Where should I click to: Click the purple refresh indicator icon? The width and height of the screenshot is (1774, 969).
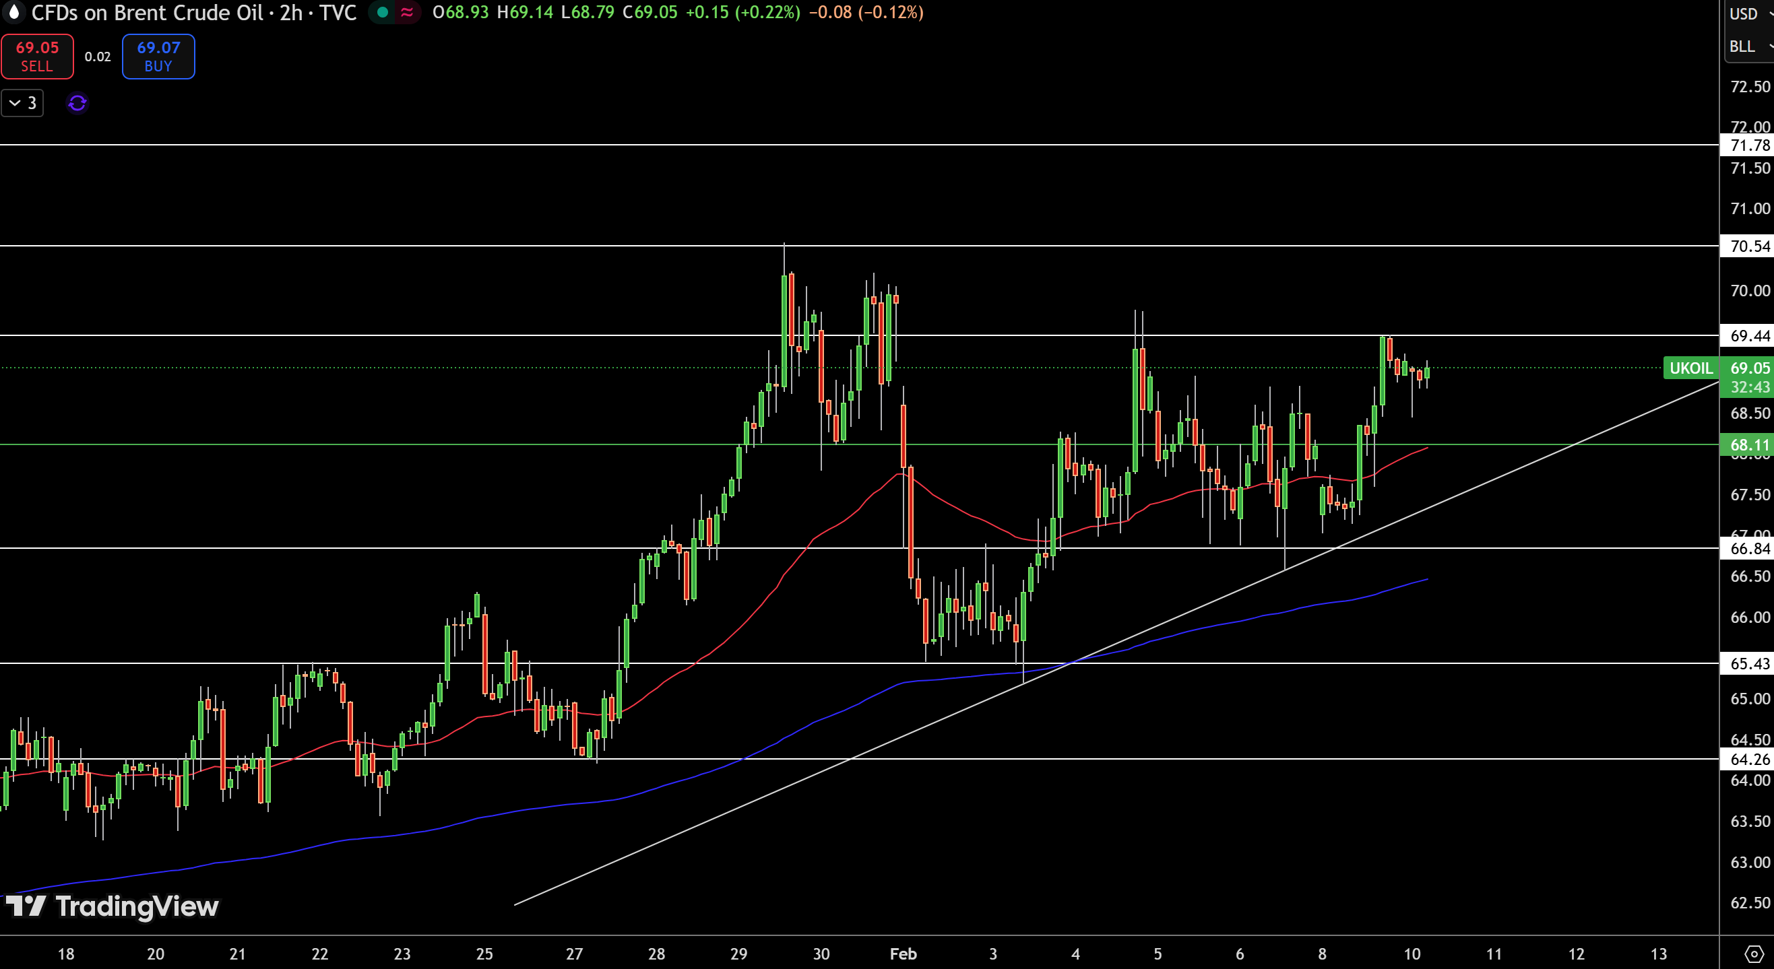77,103
